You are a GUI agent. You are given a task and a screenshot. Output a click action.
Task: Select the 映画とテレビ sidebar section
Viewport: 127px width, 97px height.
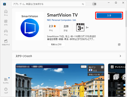click(x=6, y=42)
